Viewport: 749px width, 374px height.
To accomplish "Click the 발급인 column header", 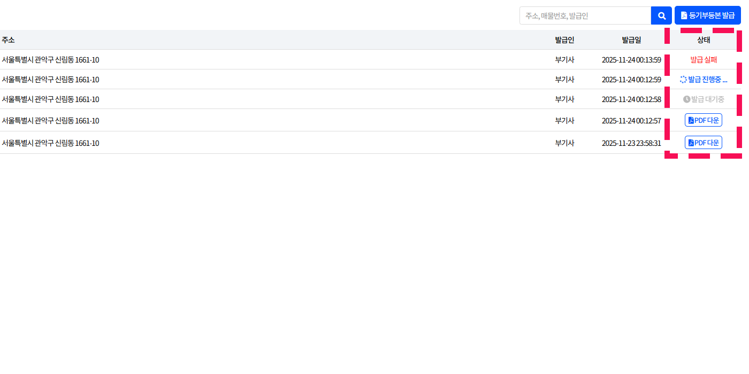I will [564, 40].
